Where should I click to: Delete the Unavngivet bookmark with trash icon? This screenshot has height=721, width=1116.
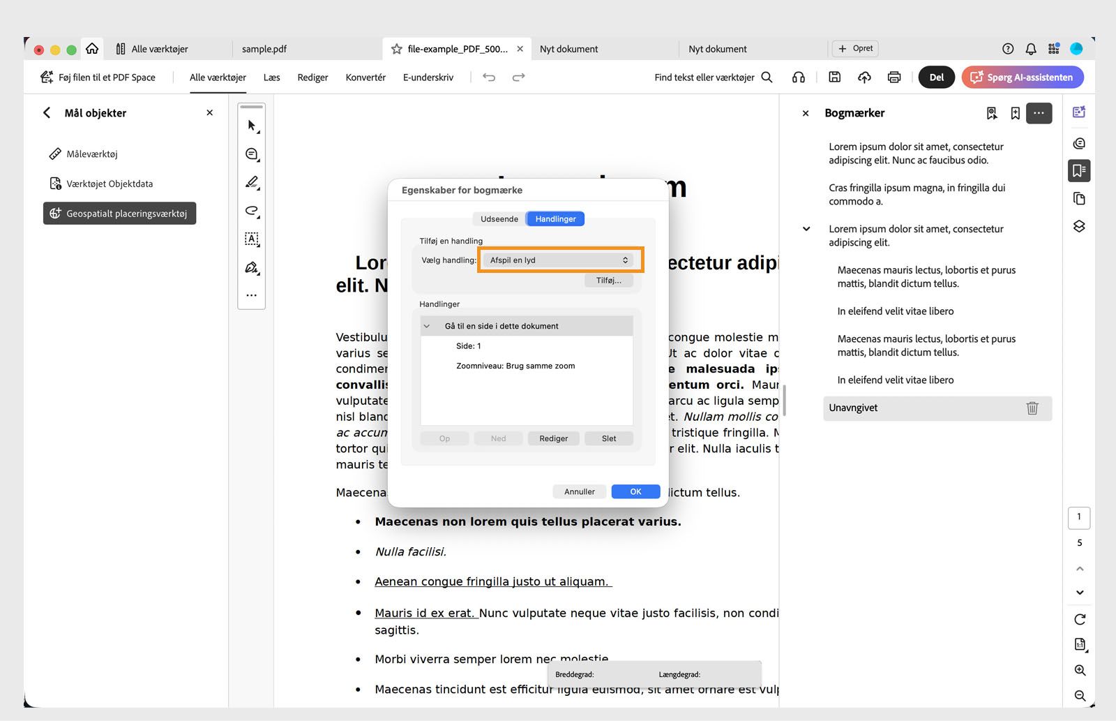pos(1032,408)
